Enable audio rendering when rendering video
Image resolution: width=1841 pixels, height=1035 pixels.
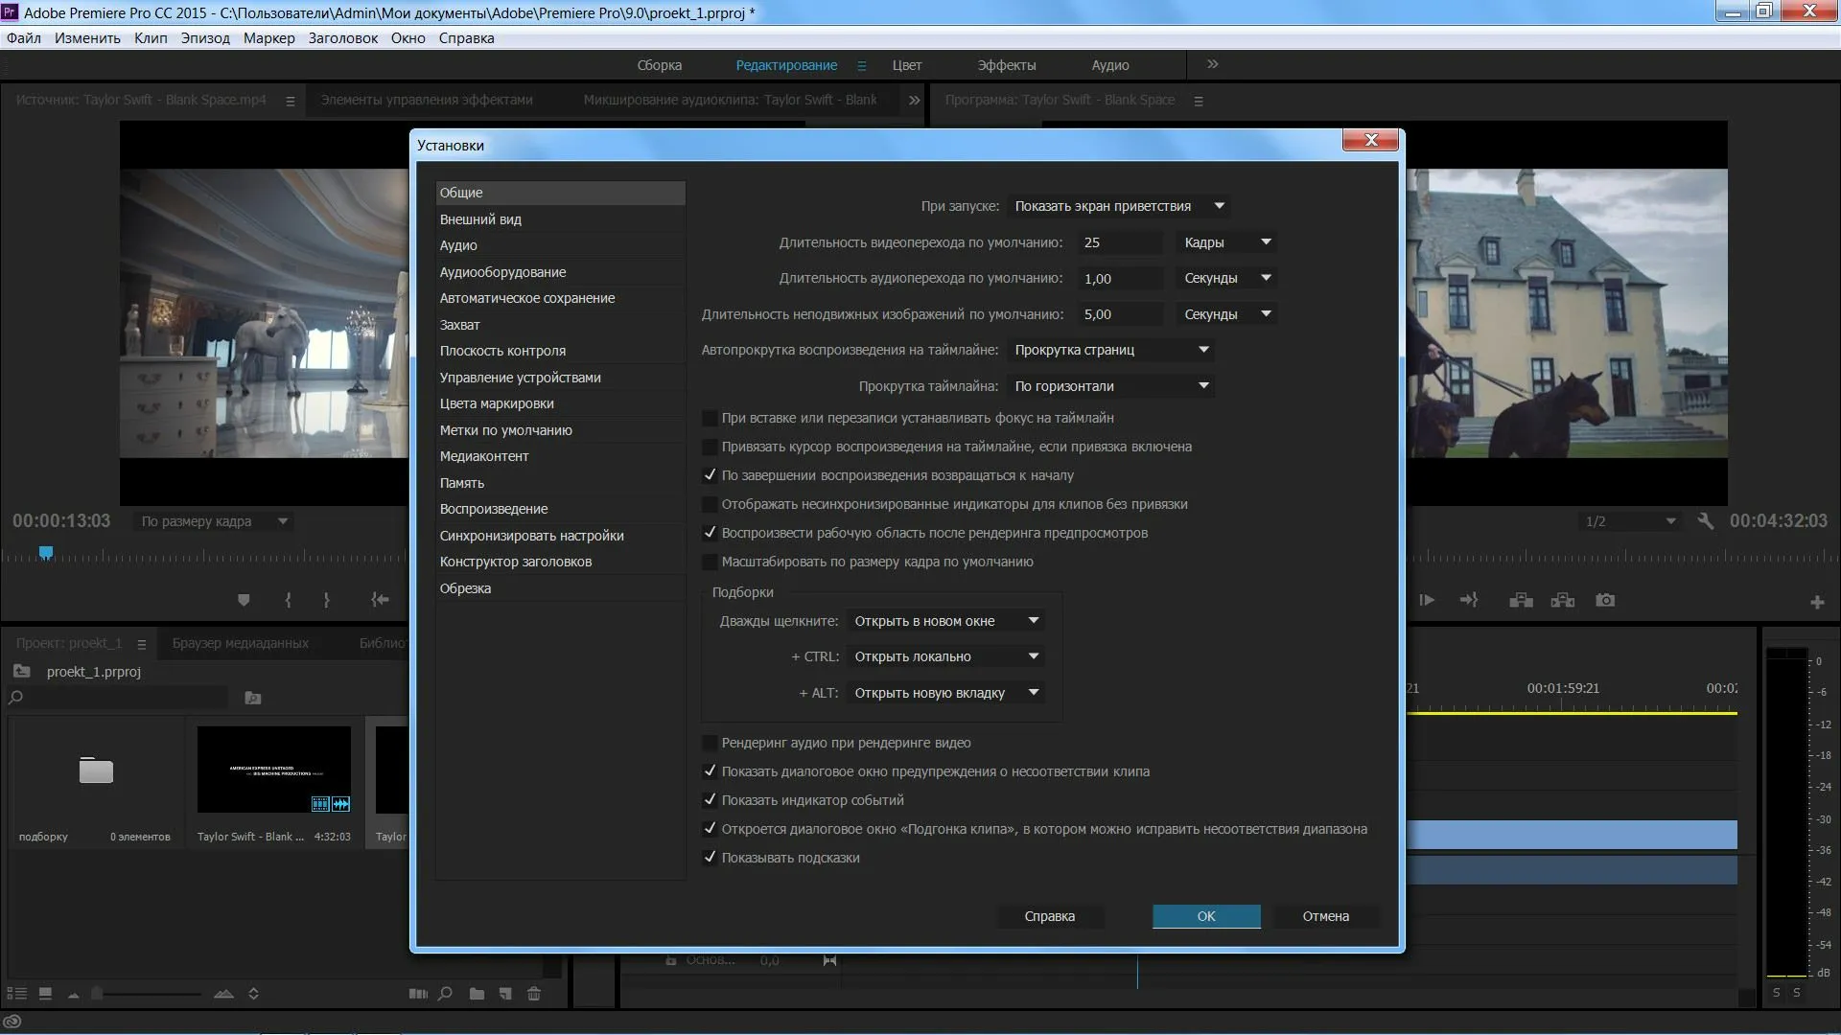pos(710,743)
